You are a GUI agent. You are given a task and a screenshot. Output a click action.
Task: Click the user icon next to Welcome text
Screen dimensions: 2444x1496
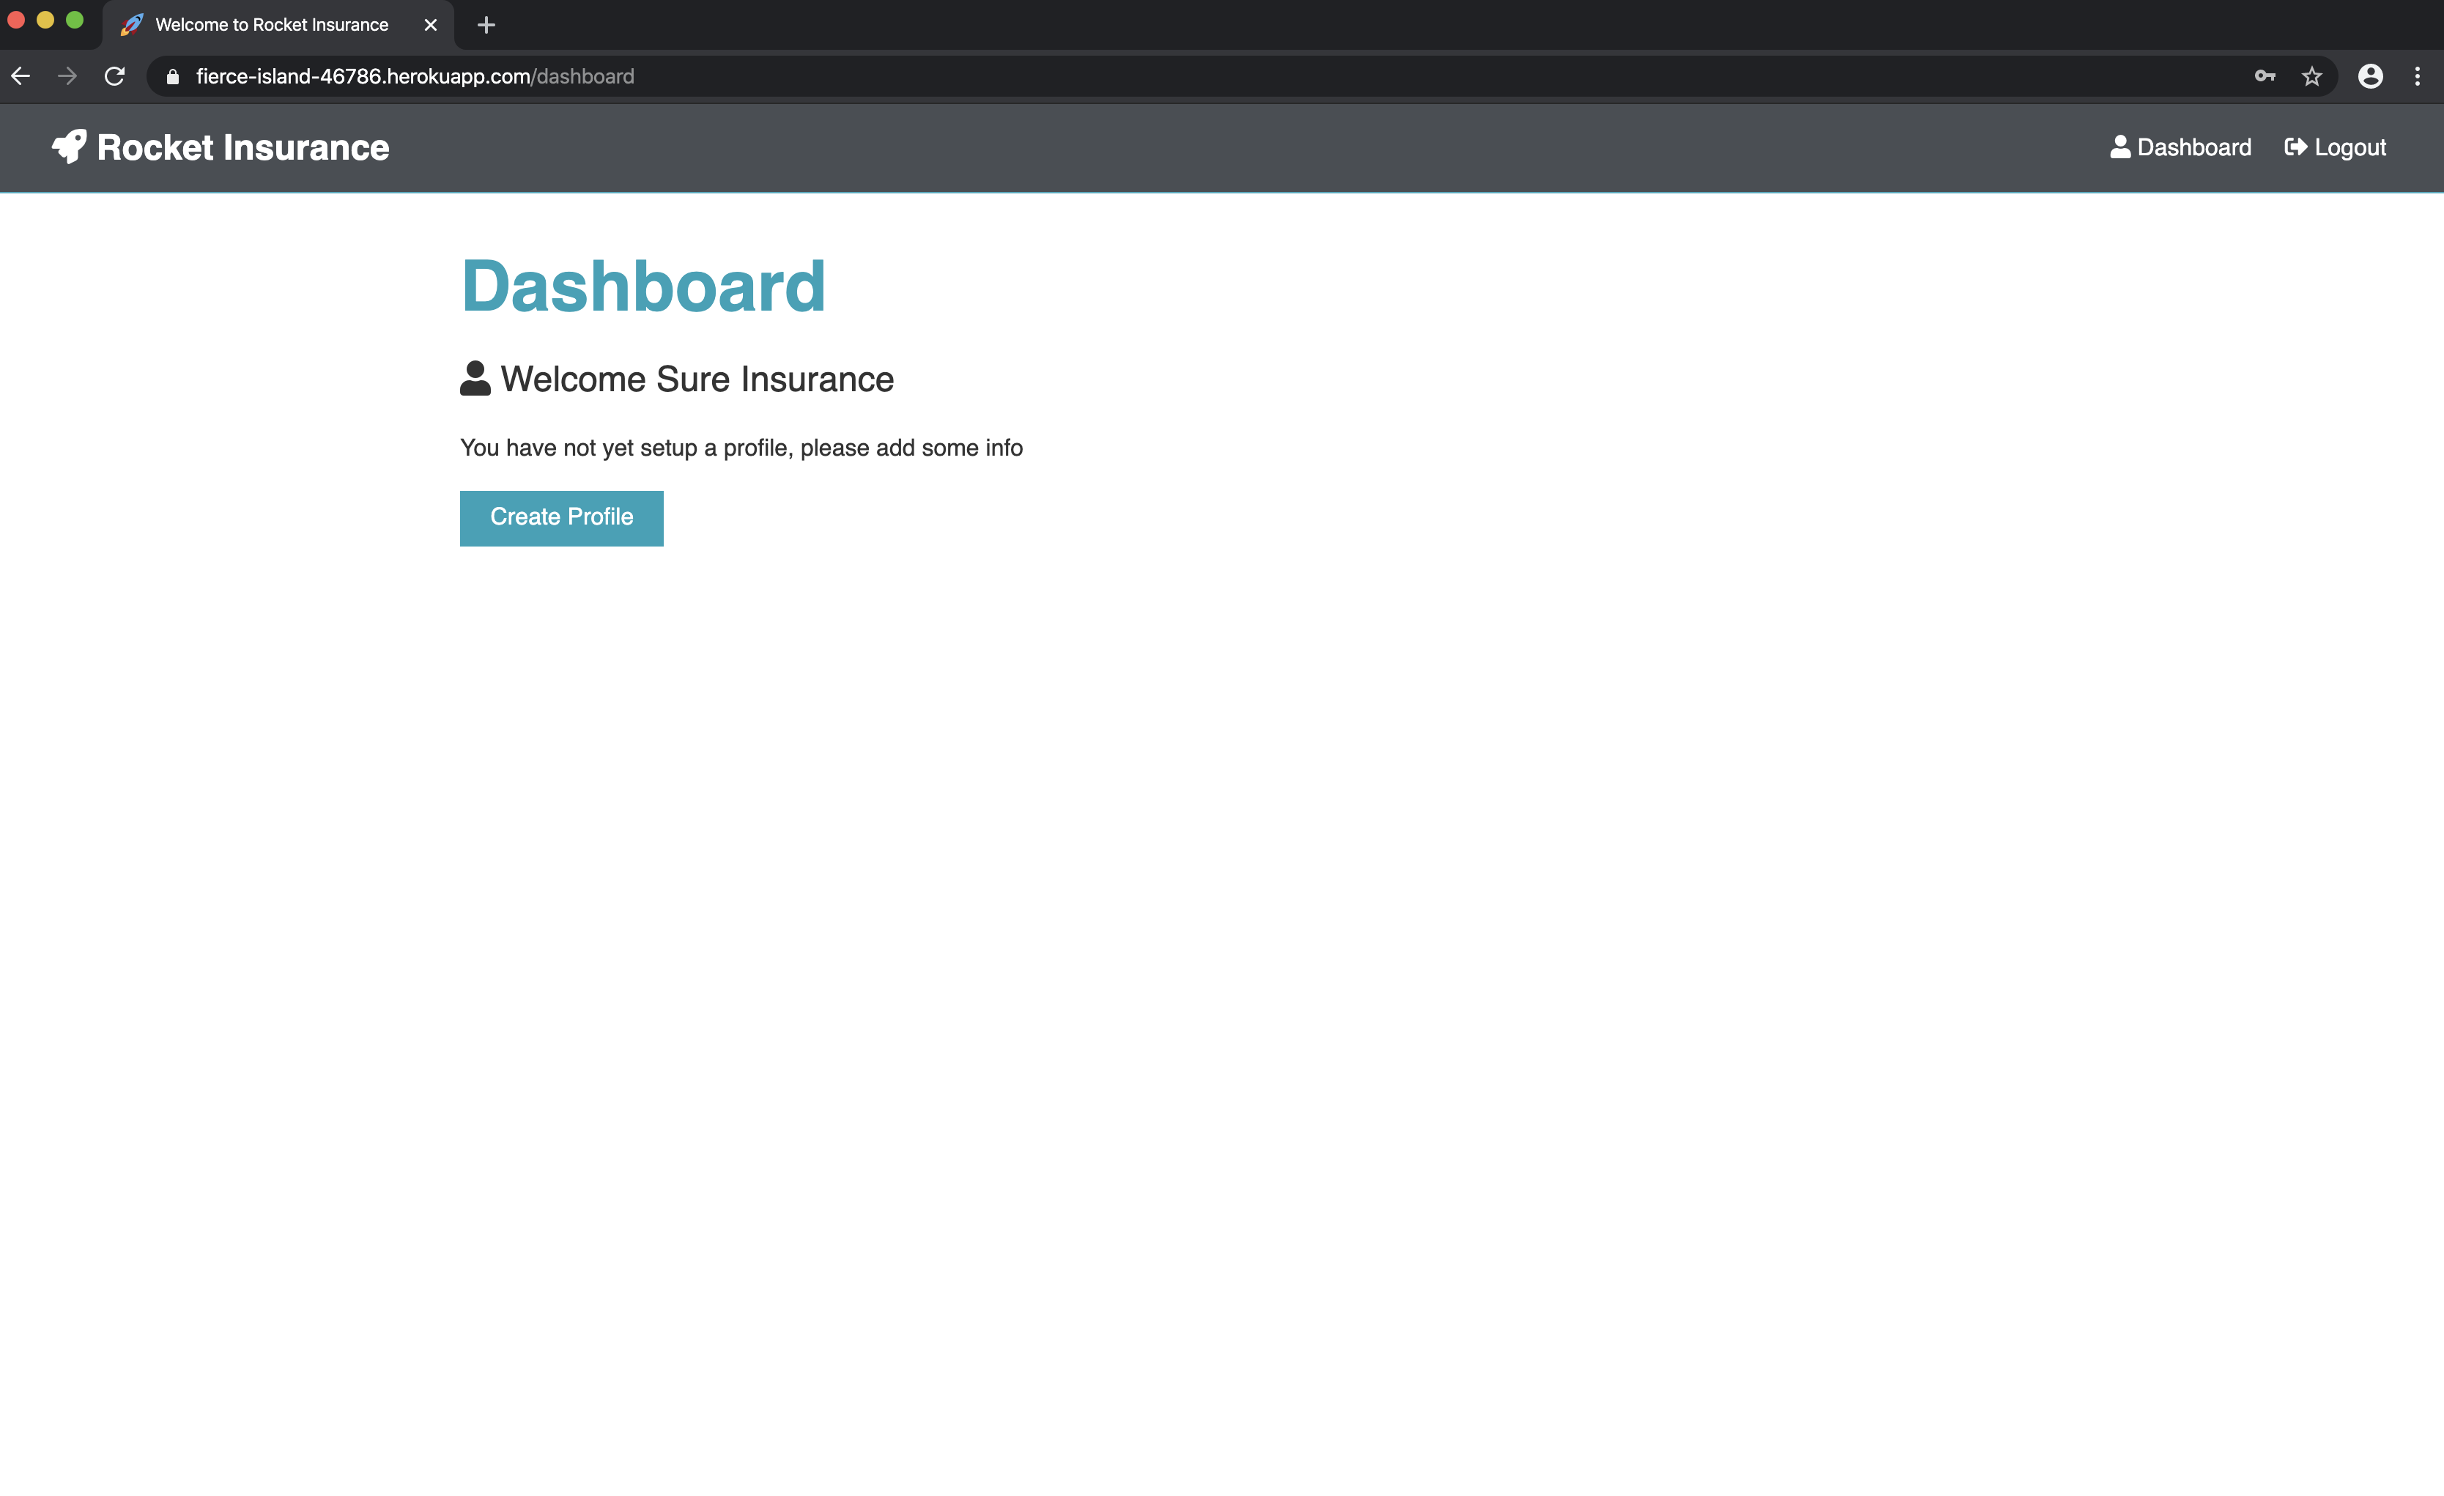coord(475,379)
